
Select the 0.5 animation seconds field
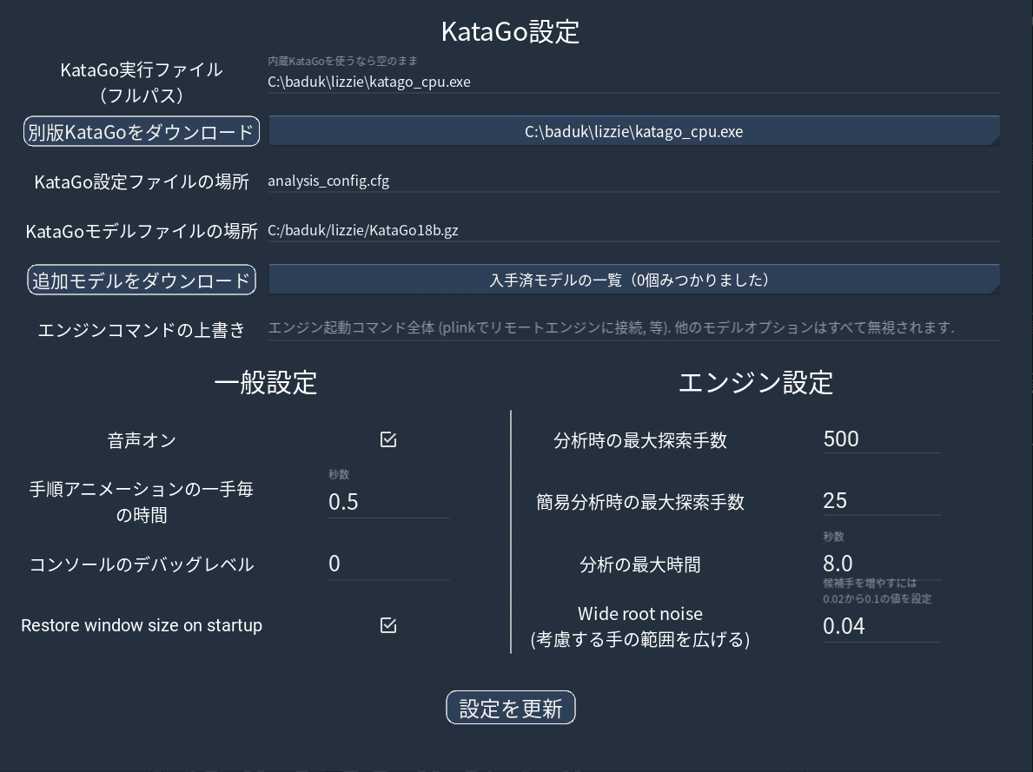click(x=388, y=501)
